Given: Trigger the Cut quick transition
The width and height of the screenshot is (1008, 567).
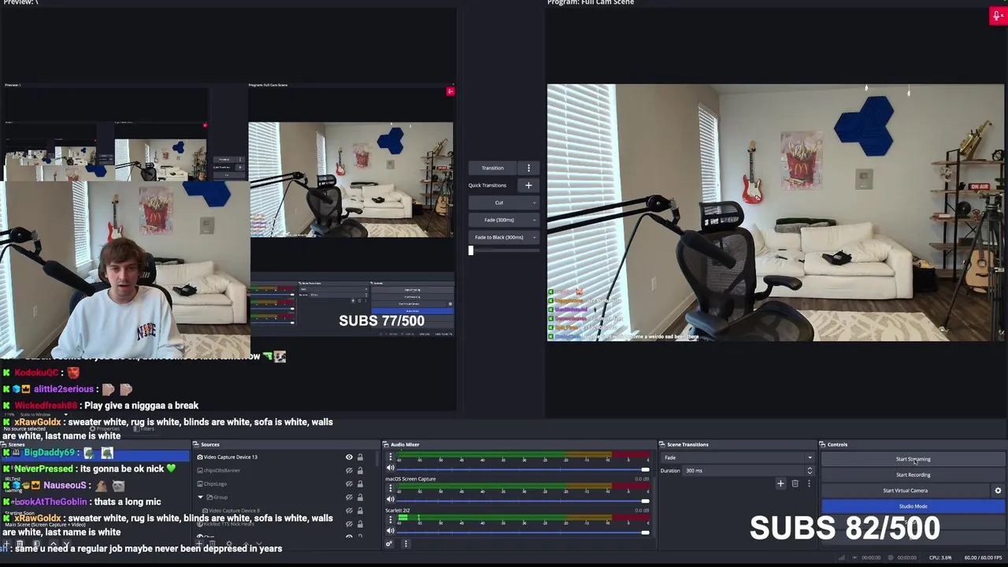Looking at the screenshot, I should pos(499,202).
